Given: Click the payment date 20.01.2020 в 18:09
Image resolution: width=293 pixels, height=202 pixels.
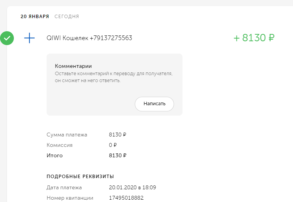Looking at the screenshot, I should pyautogui.click(x=132, y=188).
